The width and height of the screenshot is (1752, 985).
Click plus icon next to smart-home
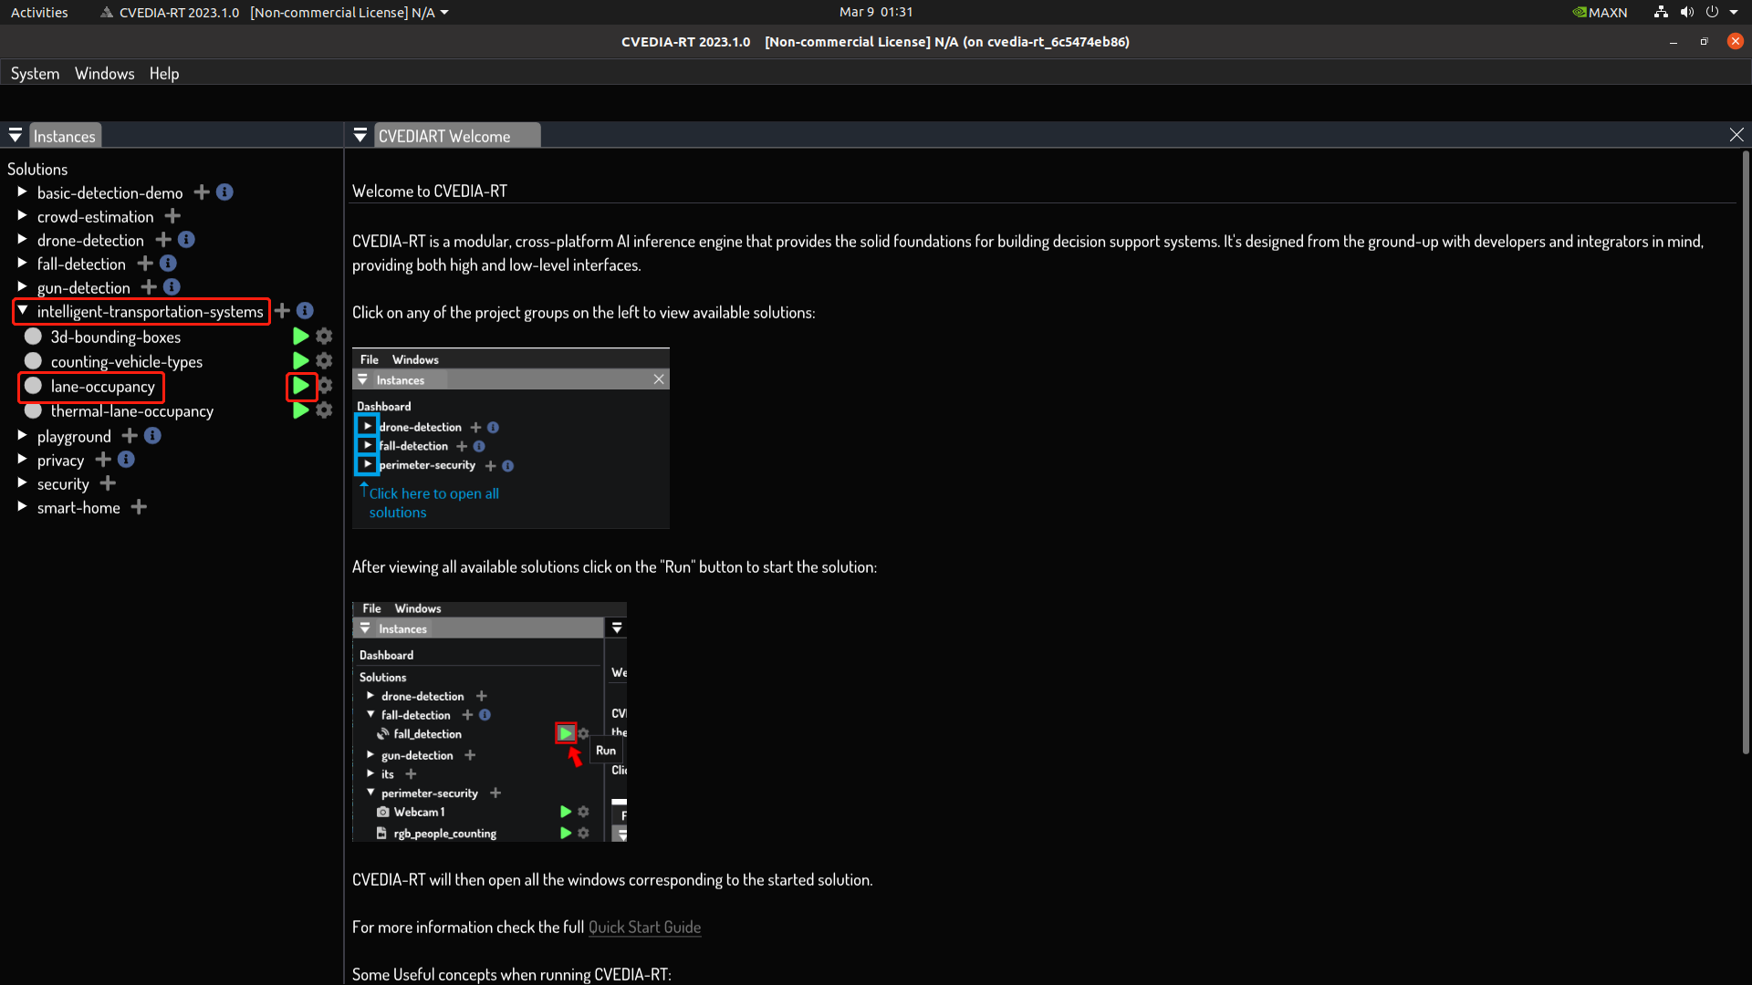139,507
